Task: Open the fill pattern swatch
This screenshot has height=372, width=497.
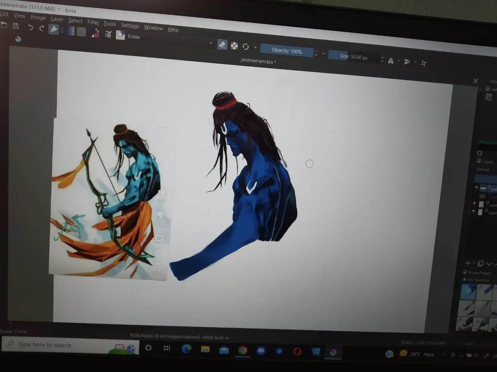Action: point(81,32)
